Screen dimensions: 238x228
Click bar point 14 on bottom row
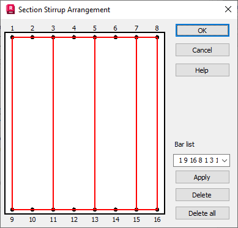(x=116, y=210)
